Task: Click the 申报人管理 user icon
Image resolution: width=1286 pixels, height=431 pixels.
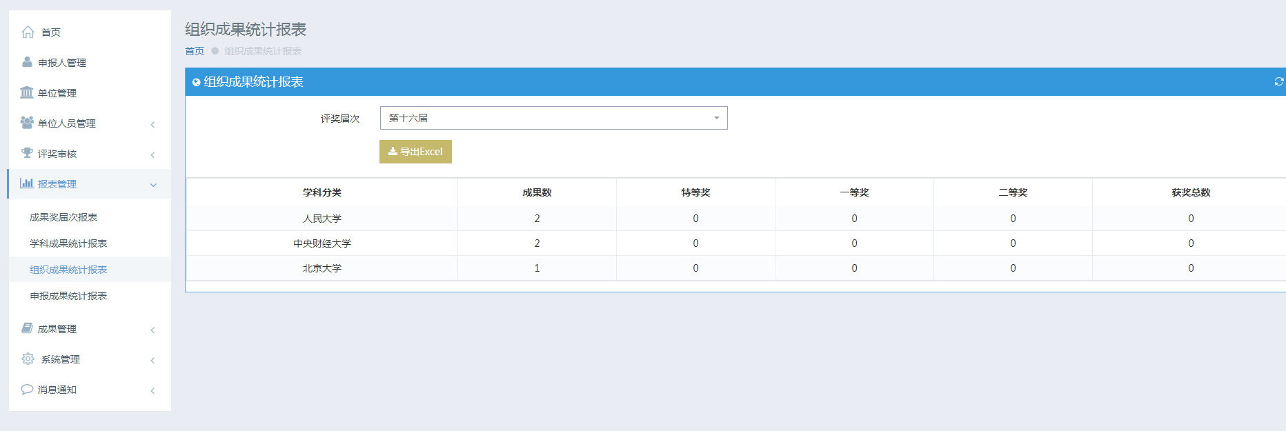Action: tap(27, 62)
